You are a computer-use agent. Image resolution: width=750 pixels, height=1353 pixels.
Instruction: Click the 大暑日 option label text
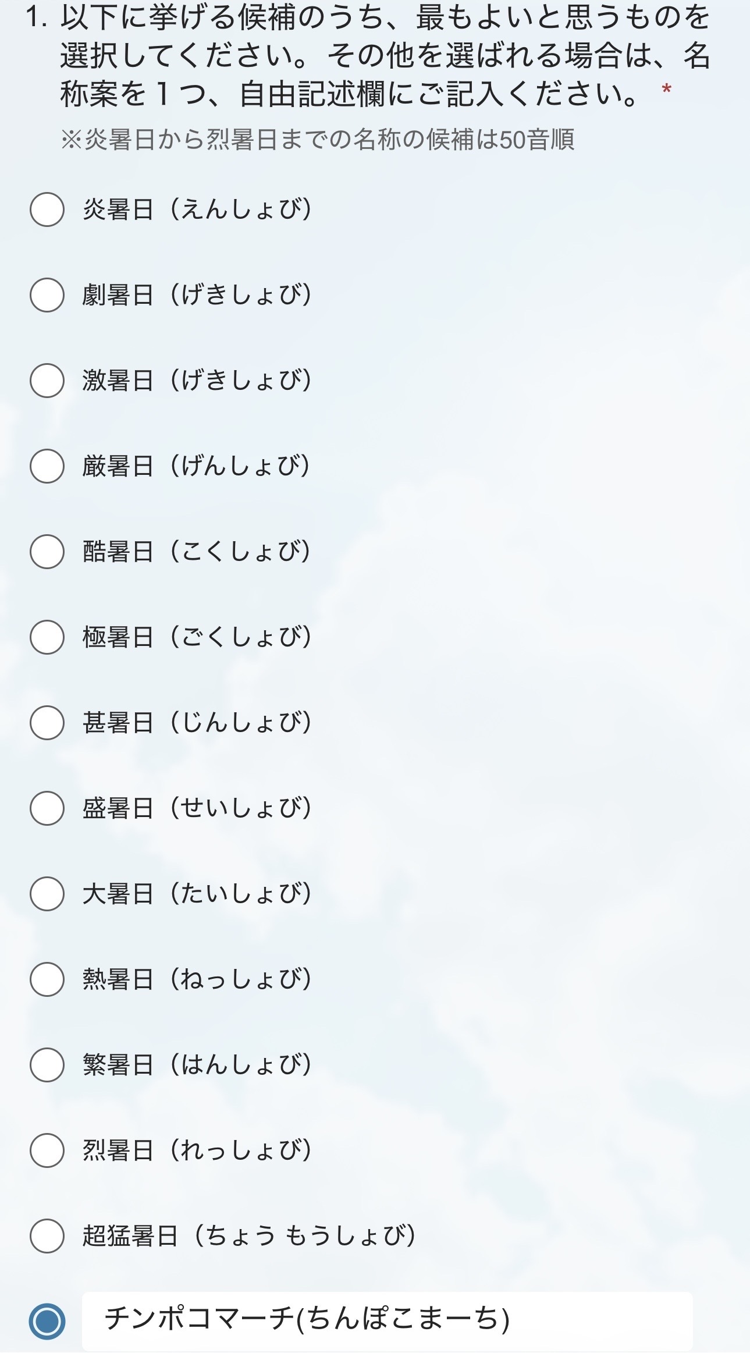[197, 894]
